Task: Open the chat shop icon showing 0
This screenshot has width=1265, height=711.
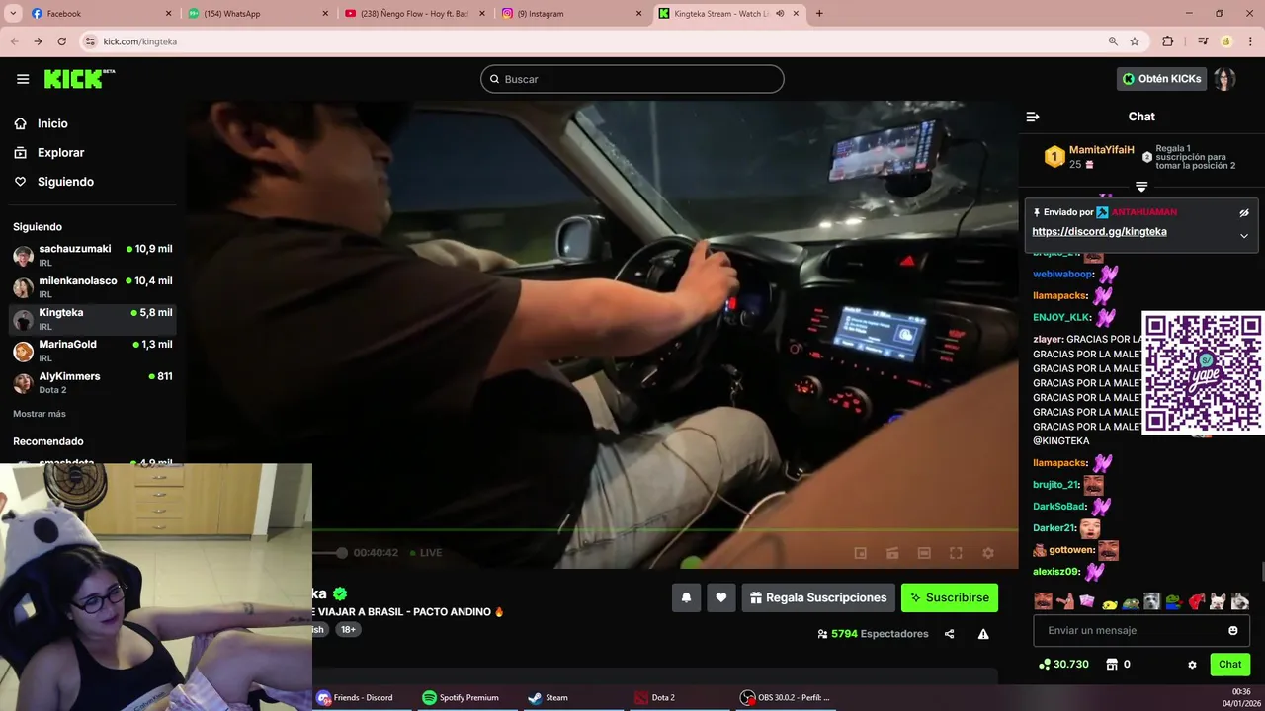Action: coord(1111,665)
